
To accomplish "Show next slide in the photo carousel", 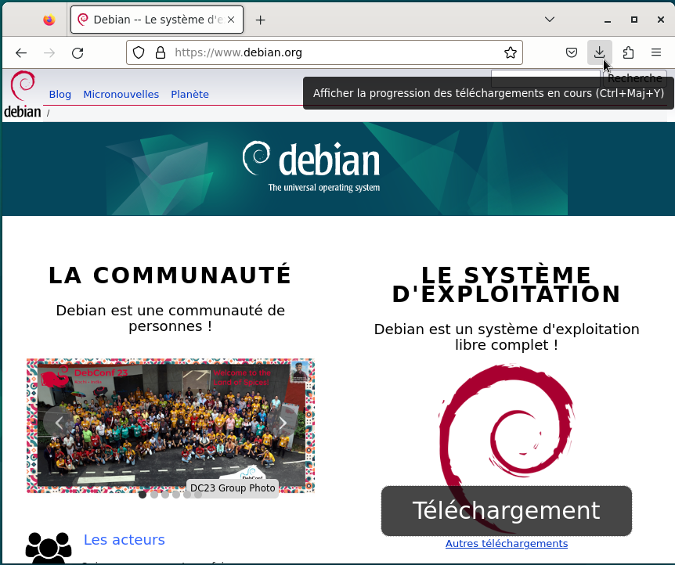I will coord(283,423).
